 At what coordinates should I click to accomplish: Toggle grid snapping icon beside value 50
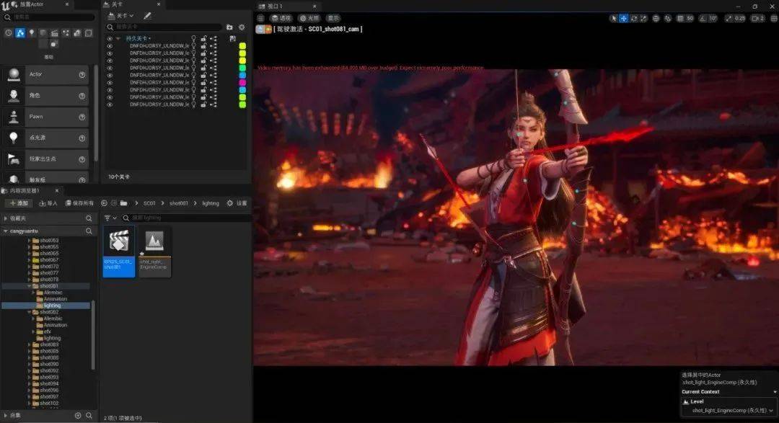coord(680,18)
